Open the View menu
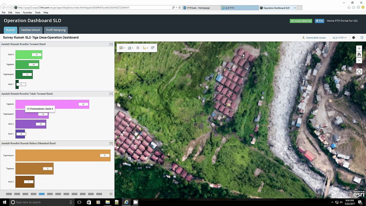 click(x=17, y=13)
